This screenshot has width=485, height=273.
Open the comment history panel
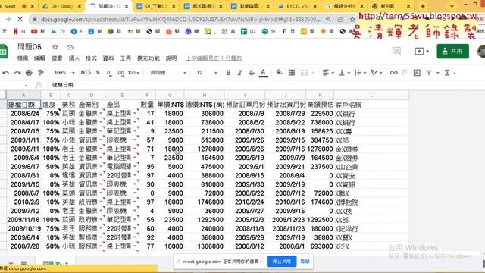[x=396, y=51]
